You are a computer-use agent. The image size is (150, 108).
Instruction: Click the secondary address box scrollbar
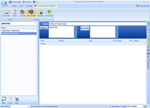[117, 32]
